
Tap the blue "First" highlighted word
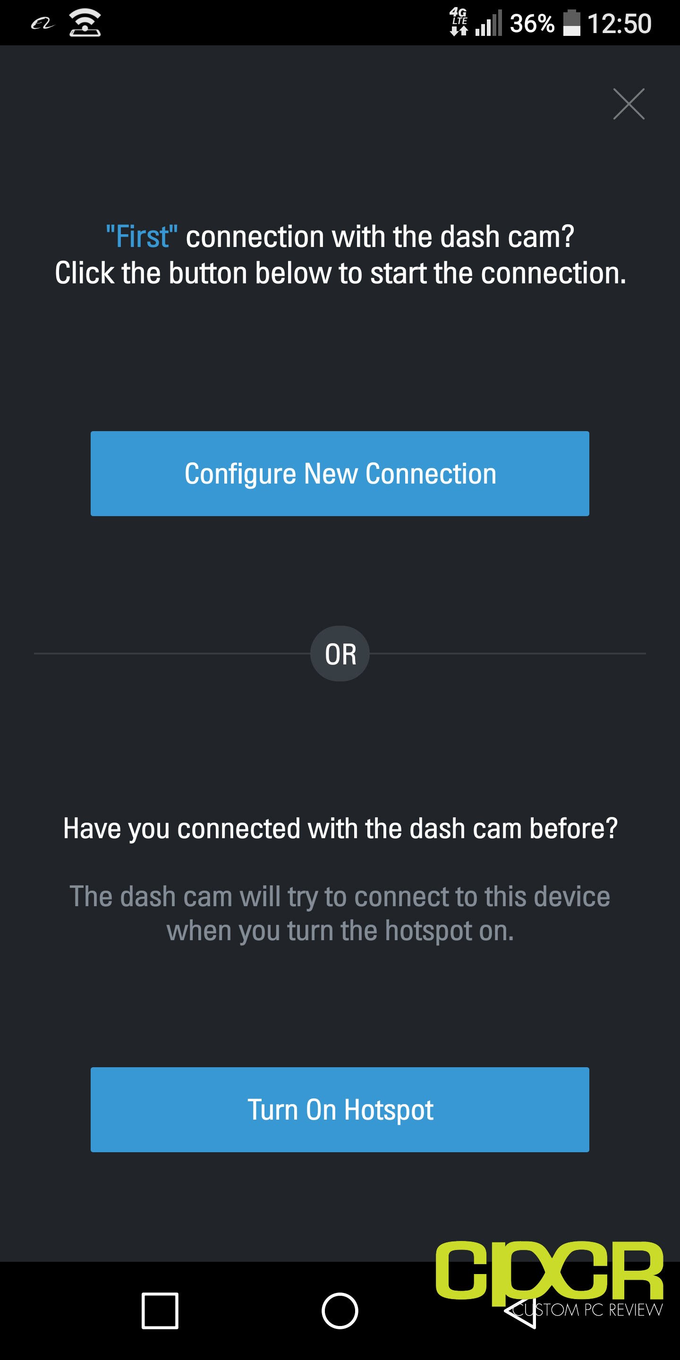[142, 237]
